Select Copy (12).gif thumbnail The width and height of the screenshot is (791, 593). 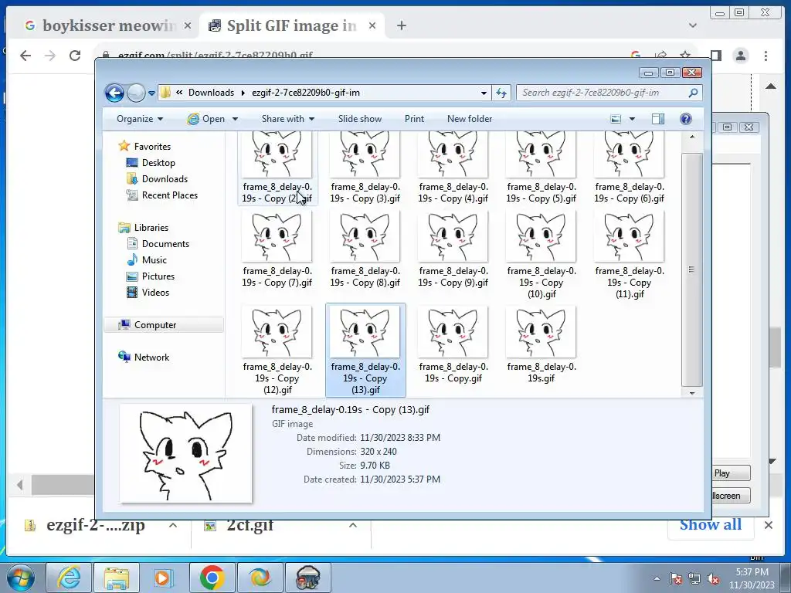[277, 332]
